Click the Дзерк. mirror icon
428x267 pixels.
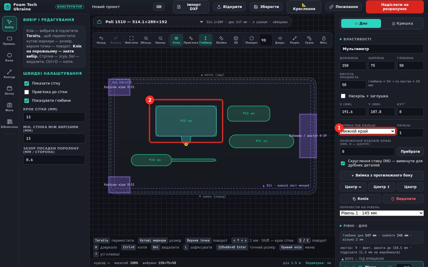coord(280,40)
